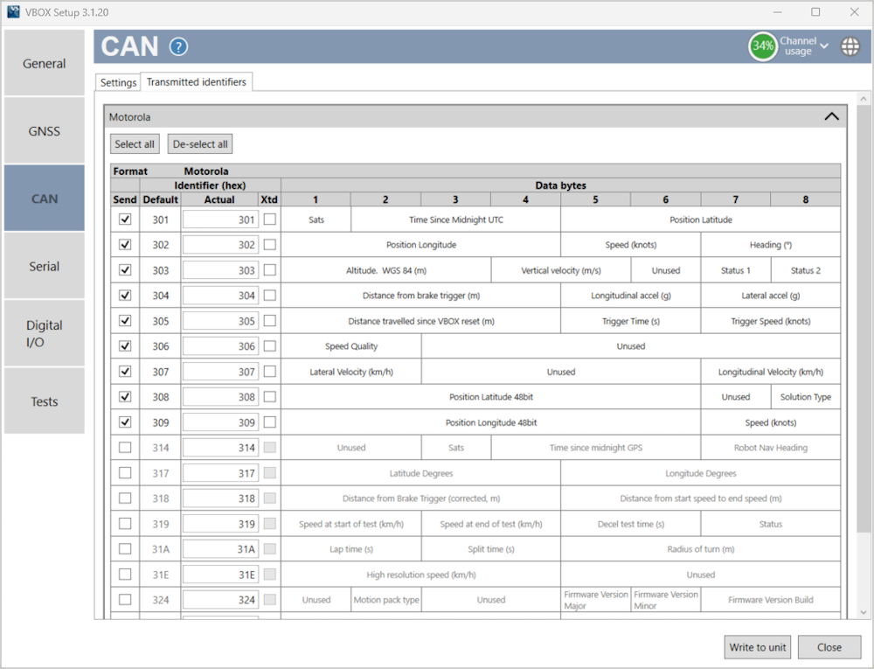
Task: Open the Serial sidebar section
Action: [x=44, y=266]
